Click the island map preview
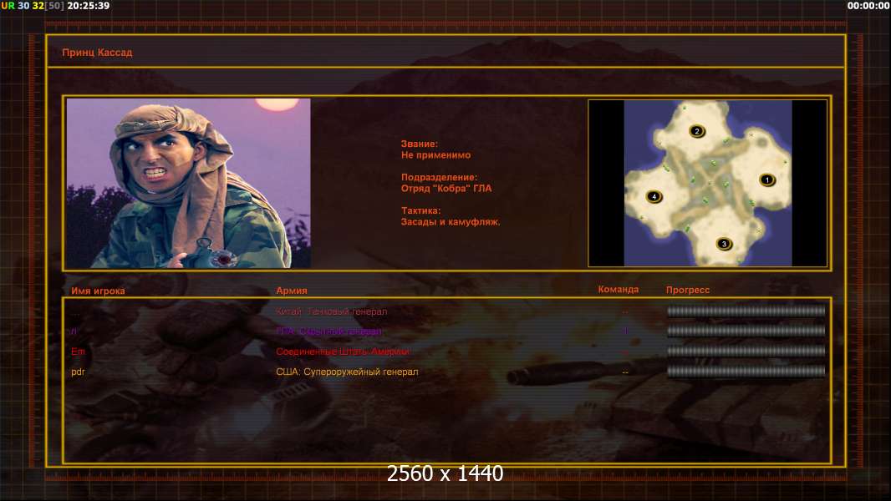The height and width of the screenshot is (501, 891). [707, 183]
